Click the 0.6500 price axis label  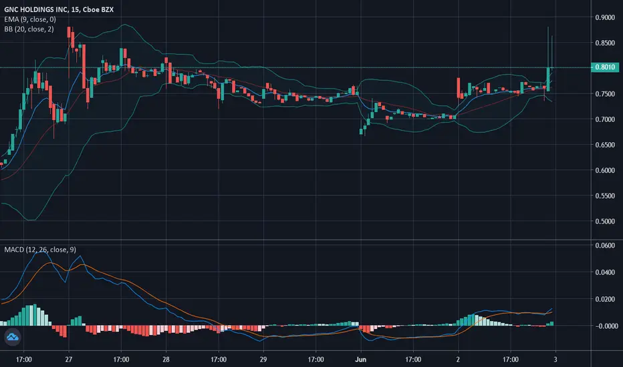tap(605, 145)
